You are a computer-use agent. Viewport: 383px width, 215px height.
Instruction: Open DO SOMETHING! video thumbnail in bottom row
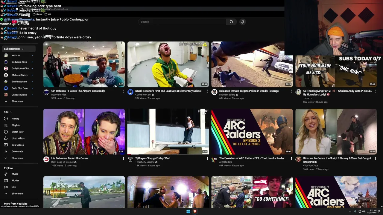252,192
